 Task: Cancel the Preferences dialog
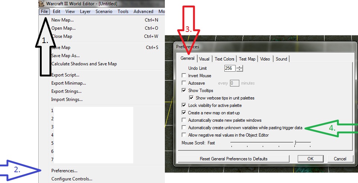pyautogui.click(x=340, y=159)
